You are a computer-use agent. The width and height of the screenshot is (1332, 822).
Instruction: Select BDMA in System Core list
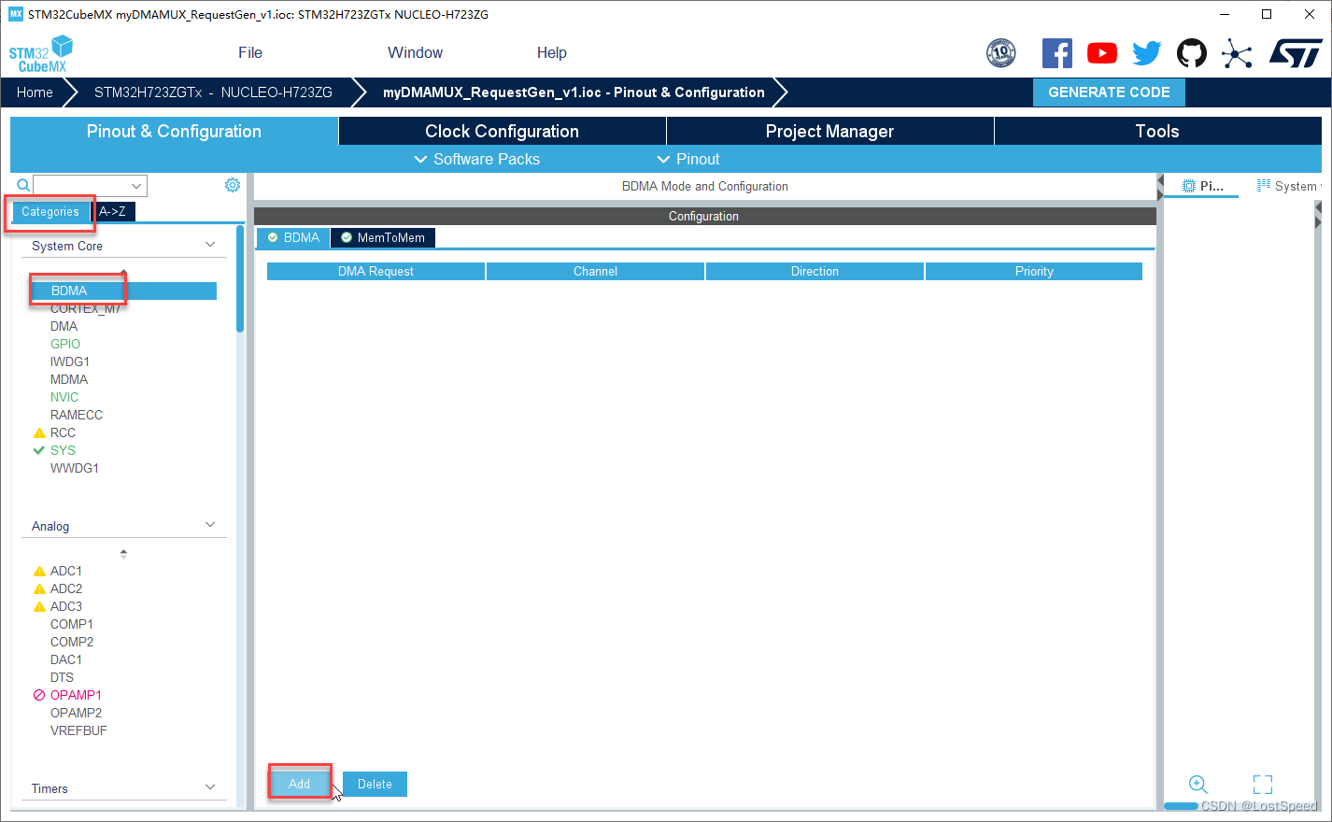pos(123,291)
